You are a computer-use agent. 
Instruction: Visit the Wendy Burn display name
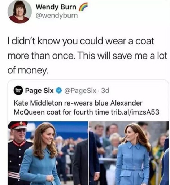pos(56,7)
